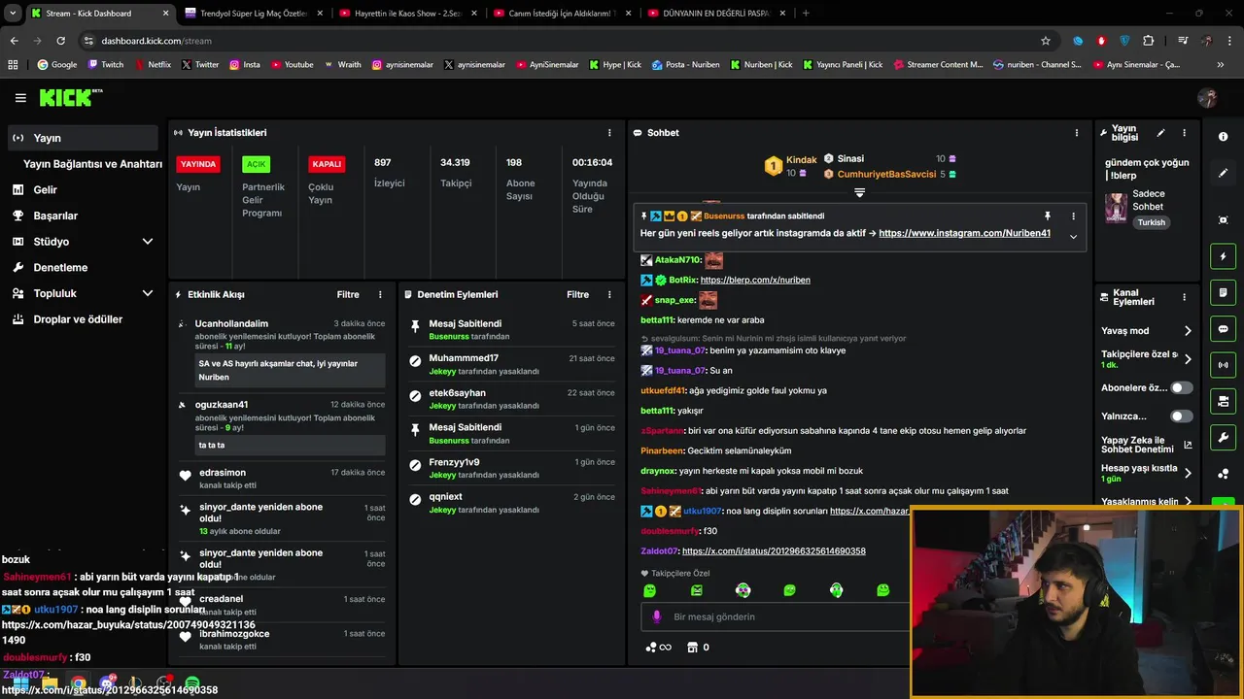Insert the first green follower emote

pyautogui.click(x=650, y=590)
